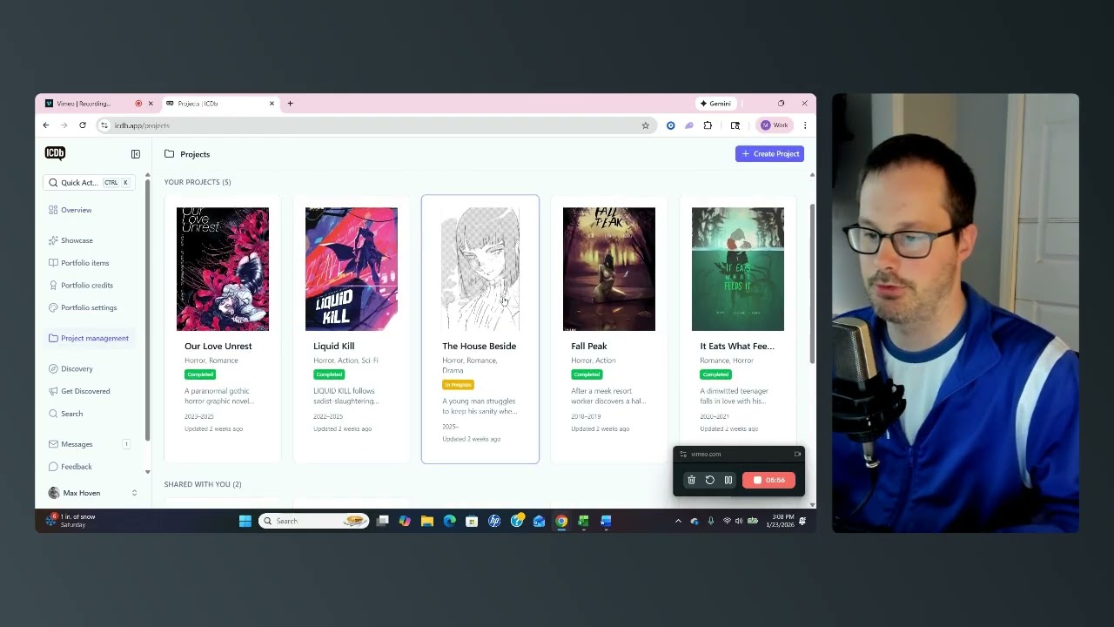The width and height of the screenshot is (1114, 627).
Task: Open Feedback in the sidebar
Action: pyautogui.click(x=76, y=468)
